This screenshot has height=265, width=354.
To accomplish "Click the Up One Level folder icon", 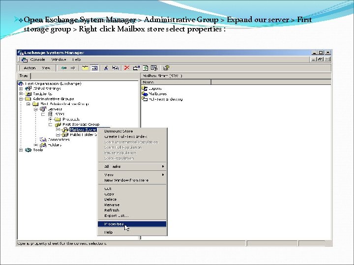I will click(85, 68).
